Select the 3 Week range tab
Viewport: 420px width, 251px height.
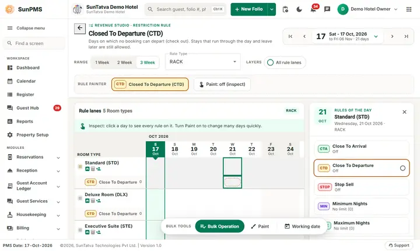coord(148,62)
